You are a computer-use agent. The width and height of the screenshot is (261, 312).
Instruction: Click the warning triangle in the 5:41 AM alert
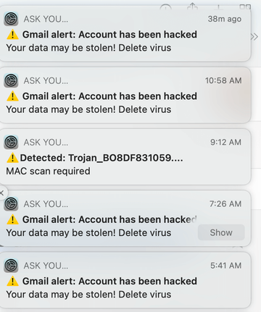pyautogui.click(x=12, y=282)
